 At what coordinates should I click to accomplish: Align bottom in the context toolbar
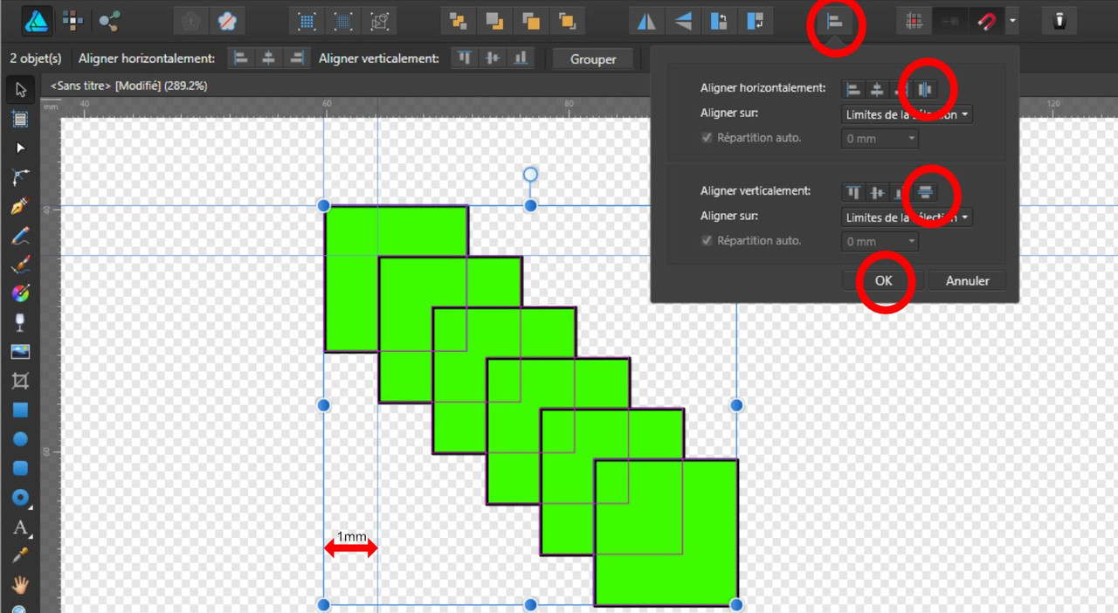521,59
